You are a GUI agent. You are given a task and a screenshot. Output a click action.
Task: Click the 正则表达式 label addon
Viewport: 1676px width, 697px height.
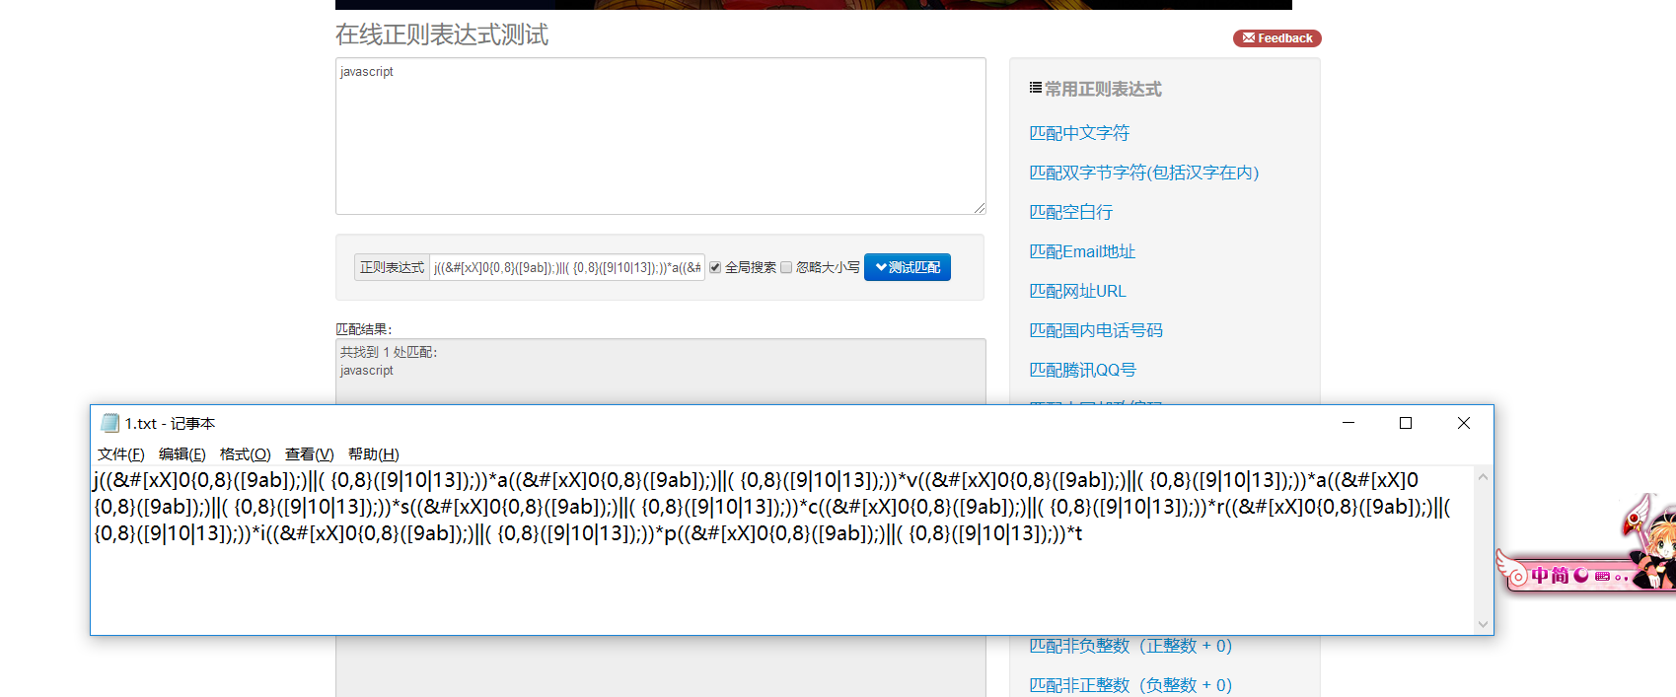click(x=392, y=267)
